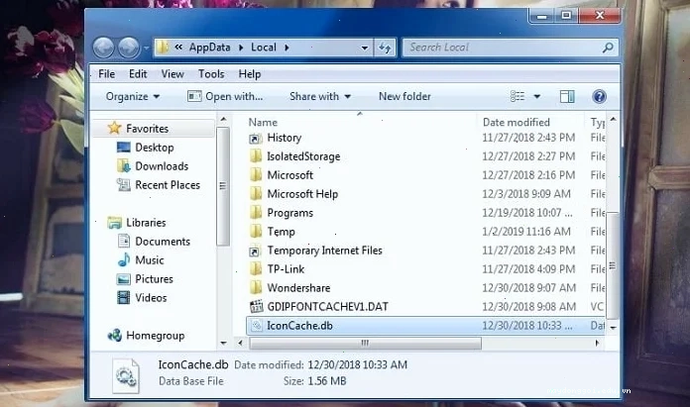The image size is (690, 407).
Task: Click the IconCache.db file icon in list
Action: click(256, 325)
